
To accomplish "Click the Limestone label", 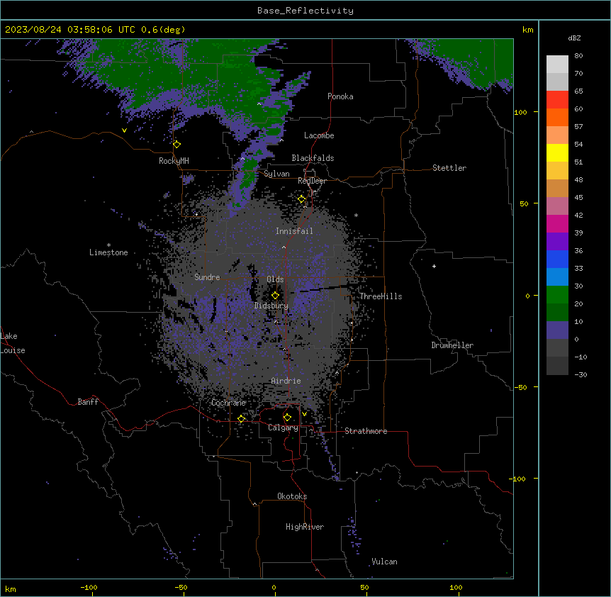I will click(108, 252).
